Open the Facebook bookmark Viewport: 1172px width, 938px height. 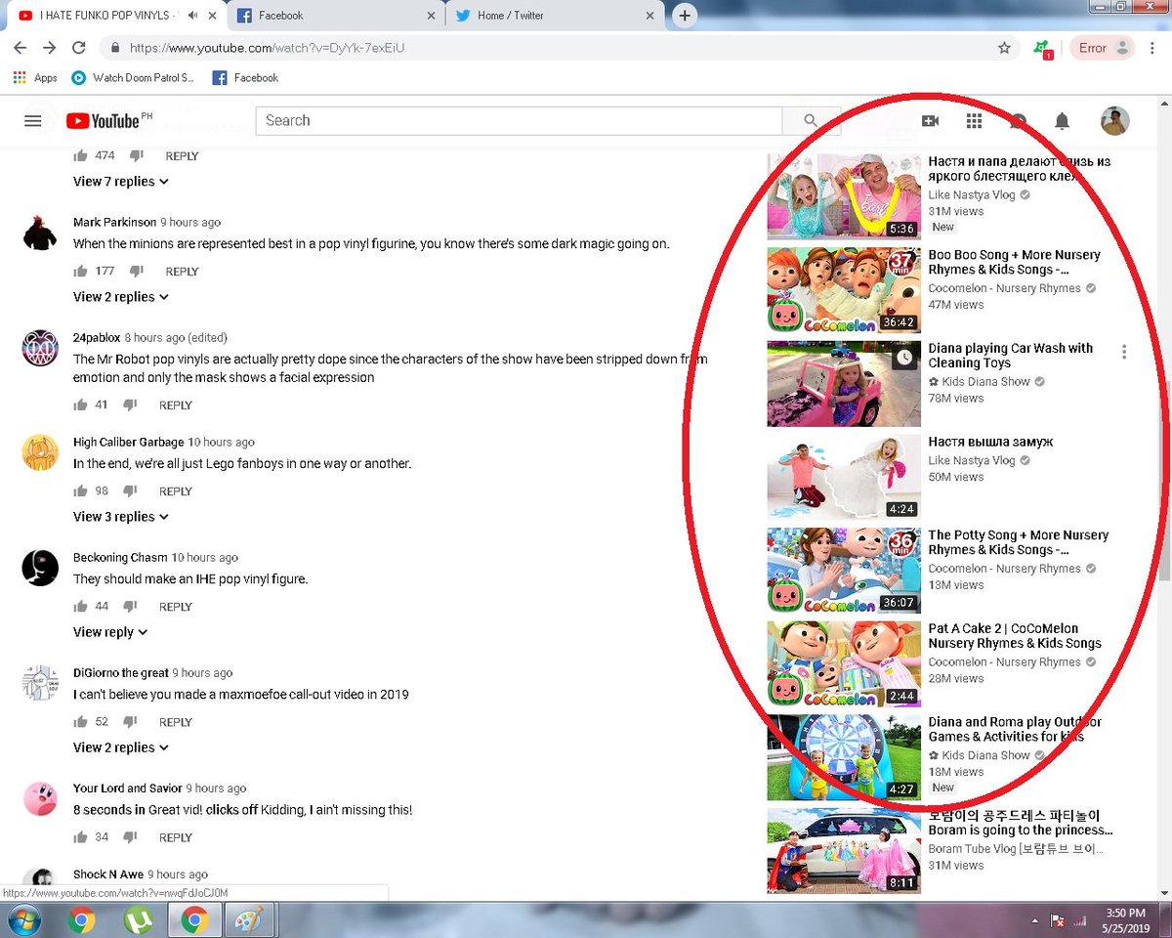245,78
